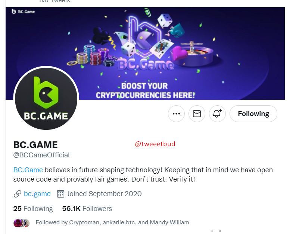Viewport: 296px width, 234px height.
Task: Click the calendar icon beside join date
Action: (x=60, y=194)
